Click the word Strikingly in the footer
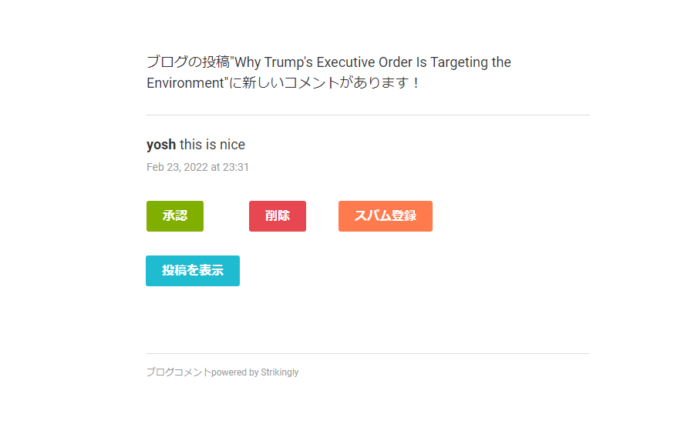 point(280,372)
